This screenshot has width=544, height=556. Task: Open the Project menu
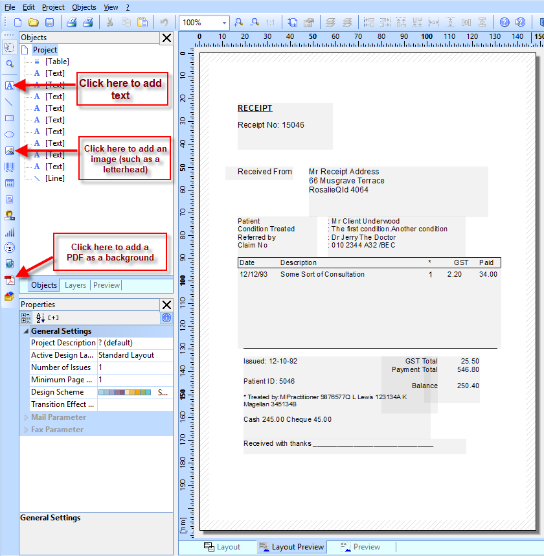coord(53,7)
